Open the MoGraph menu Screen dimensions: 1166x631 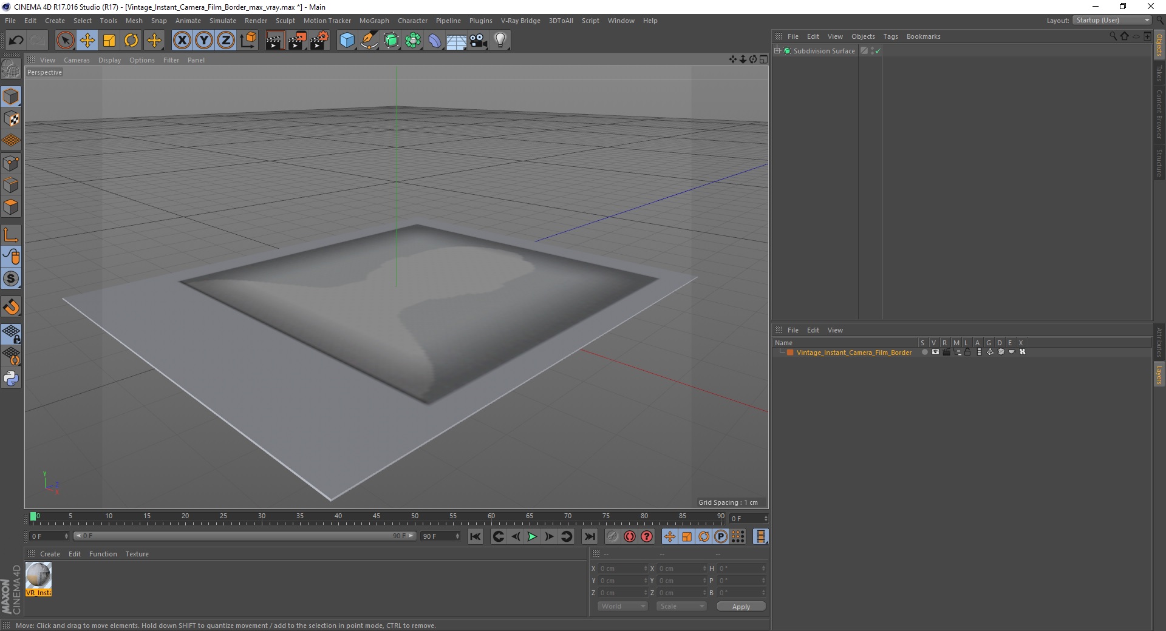point(374,21)
